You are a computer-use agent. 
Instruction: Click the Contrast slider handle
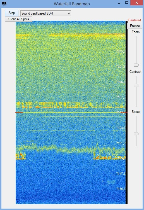coord(136,85)
